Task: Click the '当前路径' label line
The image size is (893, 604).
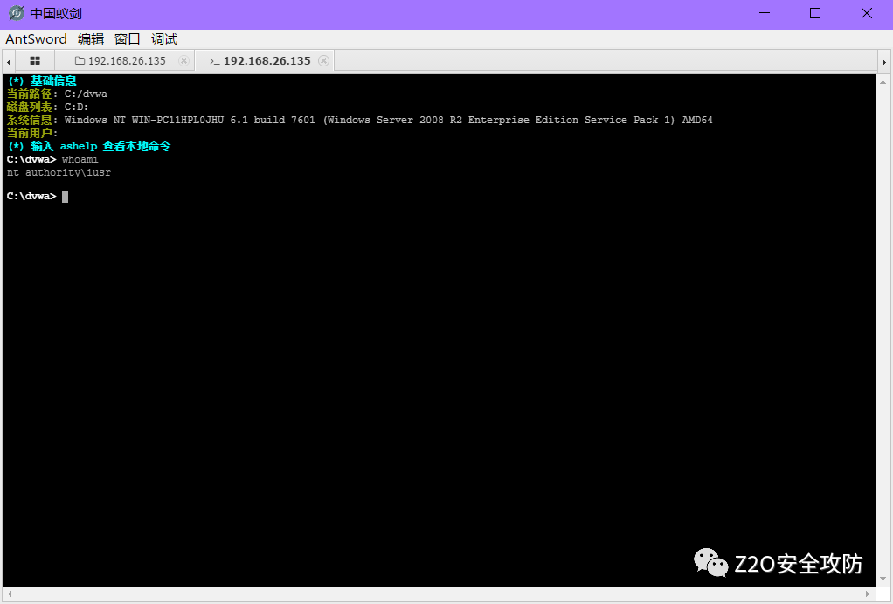Action: pyautogui.click(x=57, y=94)
